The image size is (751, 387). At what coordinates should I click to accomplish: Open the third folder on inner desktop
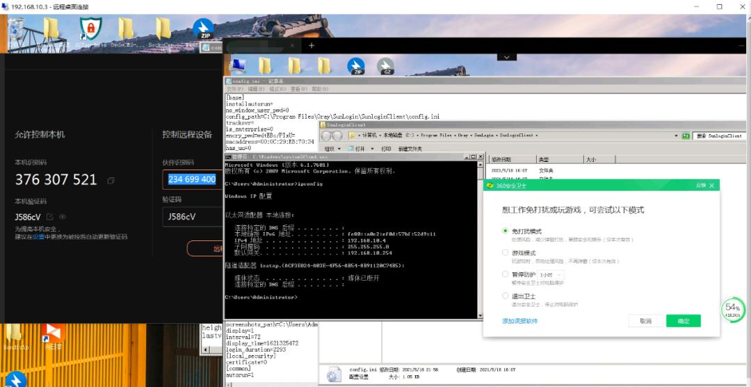(324, 65)
